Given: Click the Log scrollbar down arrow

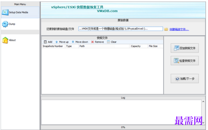Looking at the screenshot, I should pyautogui.click(x=203, y=123).
